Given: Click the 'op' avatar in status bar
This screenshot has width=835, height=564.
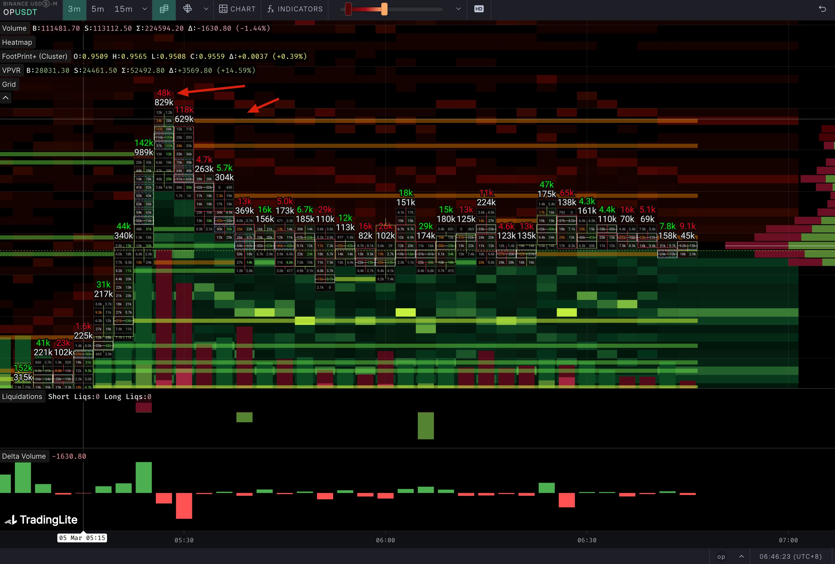Looking at the screenshot, I should pyautogui.click(x=721, y=556).
